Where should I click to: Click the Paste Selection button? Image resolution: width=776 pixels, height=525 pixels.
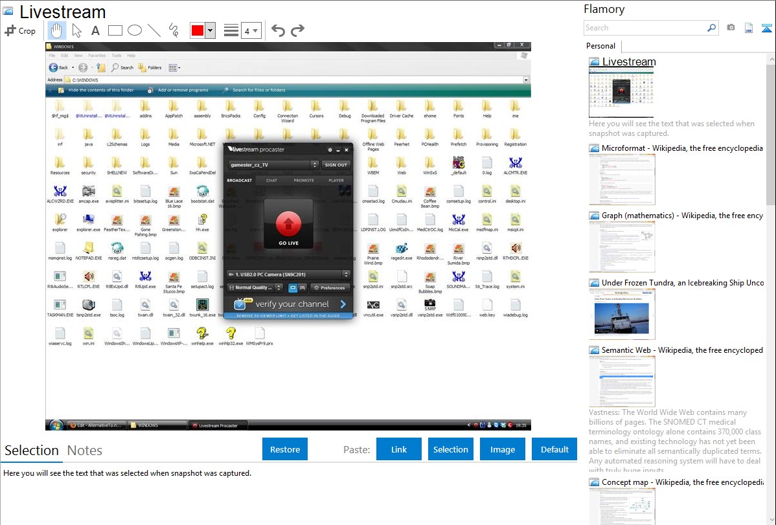[x=451, y=449]
